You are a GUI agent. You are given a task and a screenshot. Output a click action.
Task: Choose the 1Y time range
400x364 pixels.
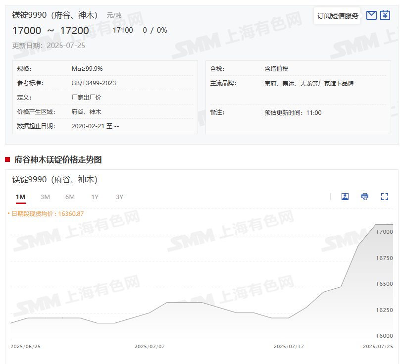(95, 197)
